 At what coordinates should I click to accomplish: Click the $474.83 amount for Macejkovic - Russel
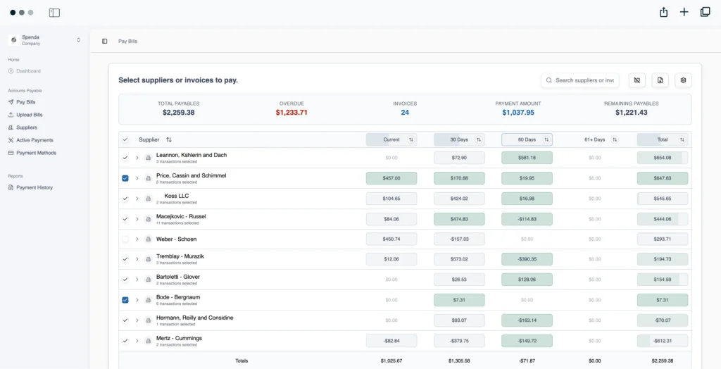coord(459,219)
